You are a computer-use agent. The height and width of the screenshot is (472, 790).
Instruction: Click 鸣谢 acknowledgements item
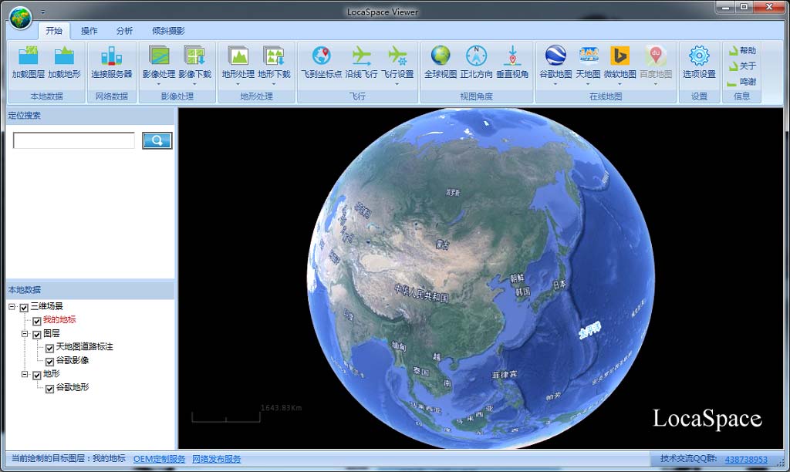pyautogui.click(x=741, y=82)
